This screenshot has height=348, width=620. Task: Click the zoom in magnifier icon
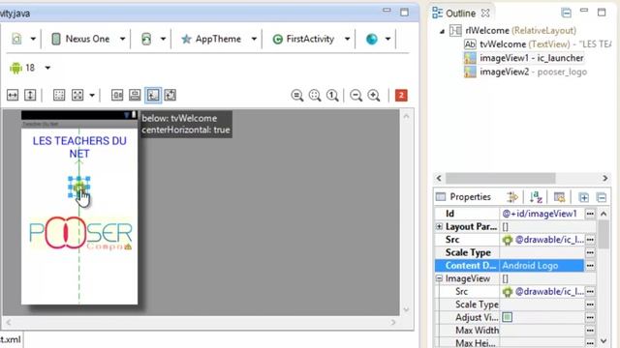coord(374,95)
